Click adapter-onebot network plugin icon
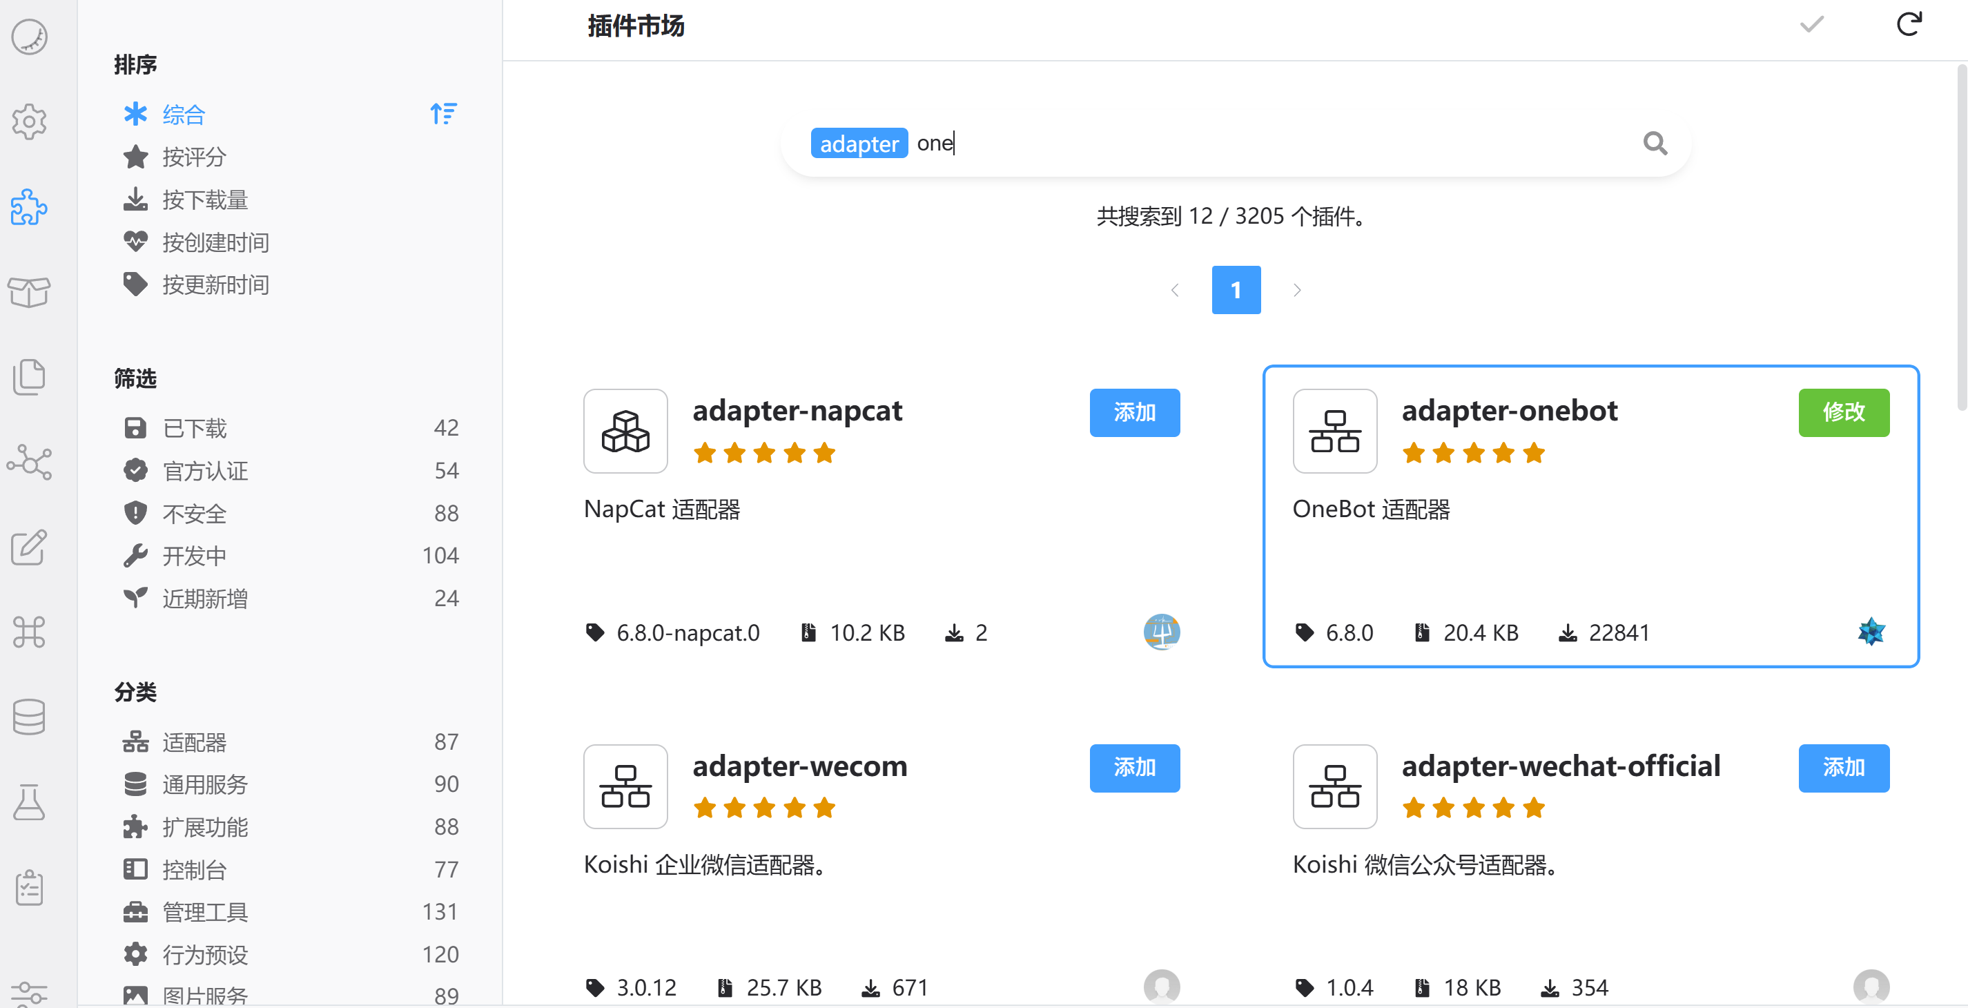The height and width of the screenshot is (1008, 1968). point(1335,431)
